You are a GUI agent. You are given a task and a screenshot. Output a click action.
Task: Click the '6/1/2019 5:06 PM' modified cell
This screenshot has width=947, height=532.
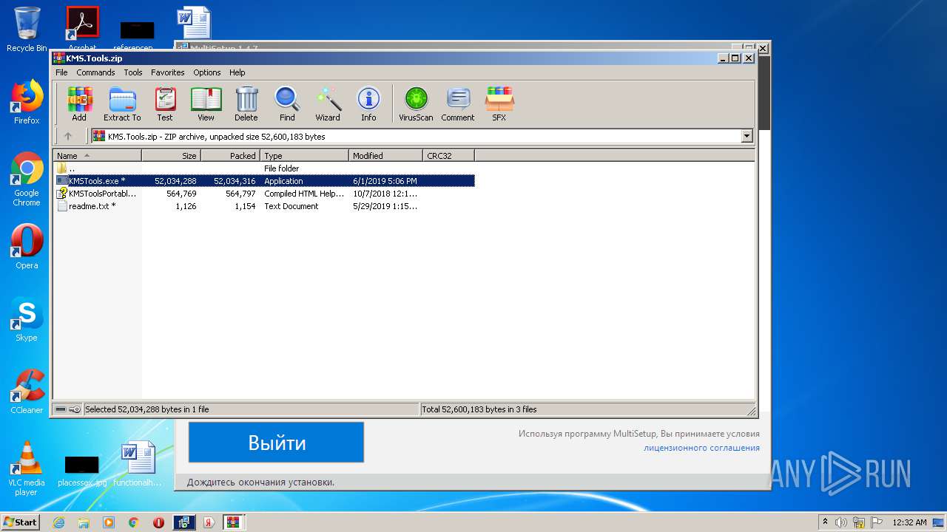click(385, 181)
